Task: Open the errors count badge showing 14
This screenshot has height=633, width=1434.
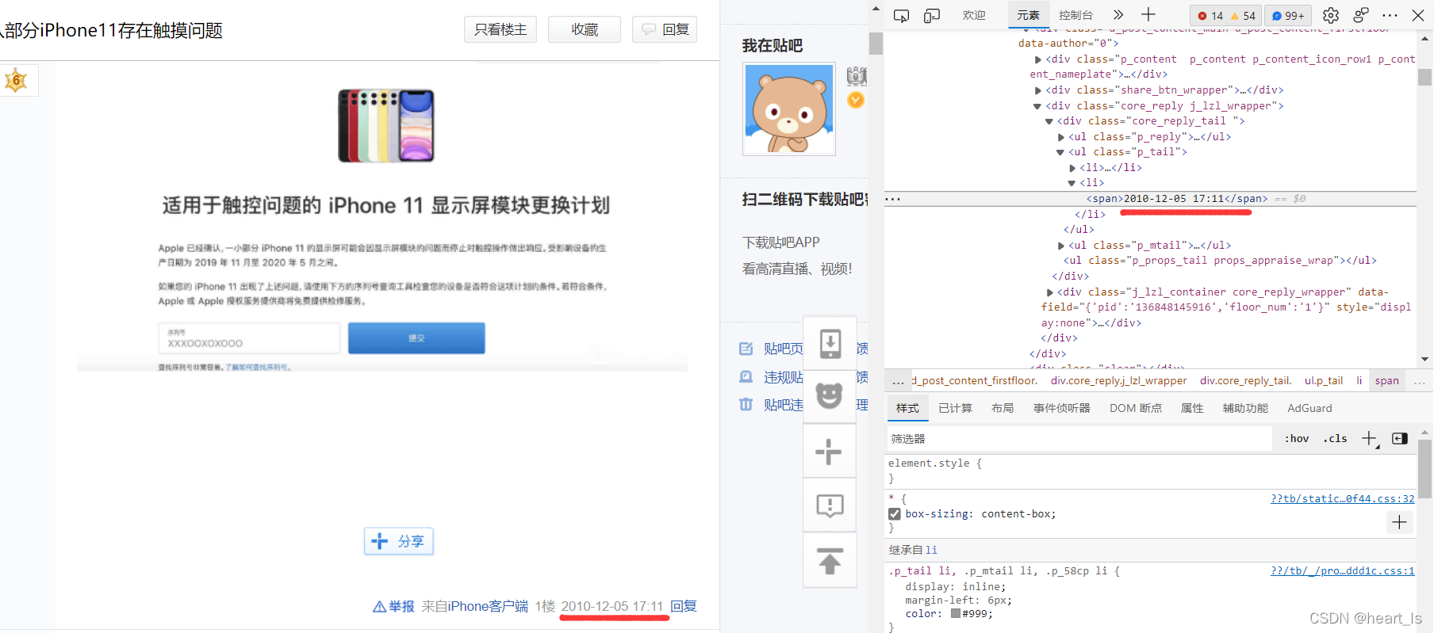Action: point(1210,16)
